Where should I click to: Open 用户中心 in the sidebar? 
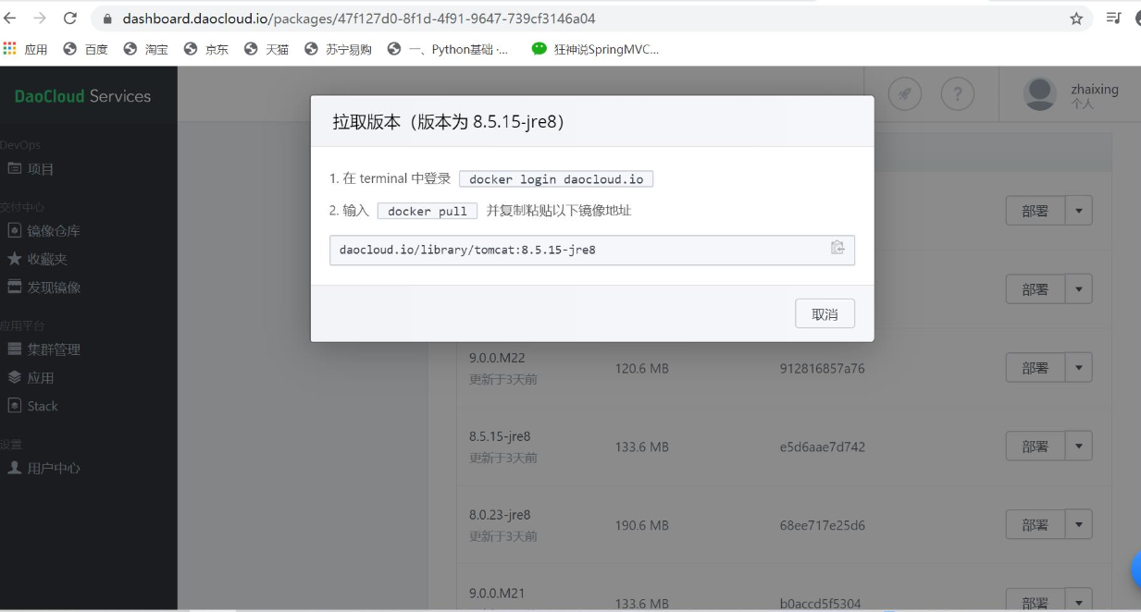(x=43, y=468)
